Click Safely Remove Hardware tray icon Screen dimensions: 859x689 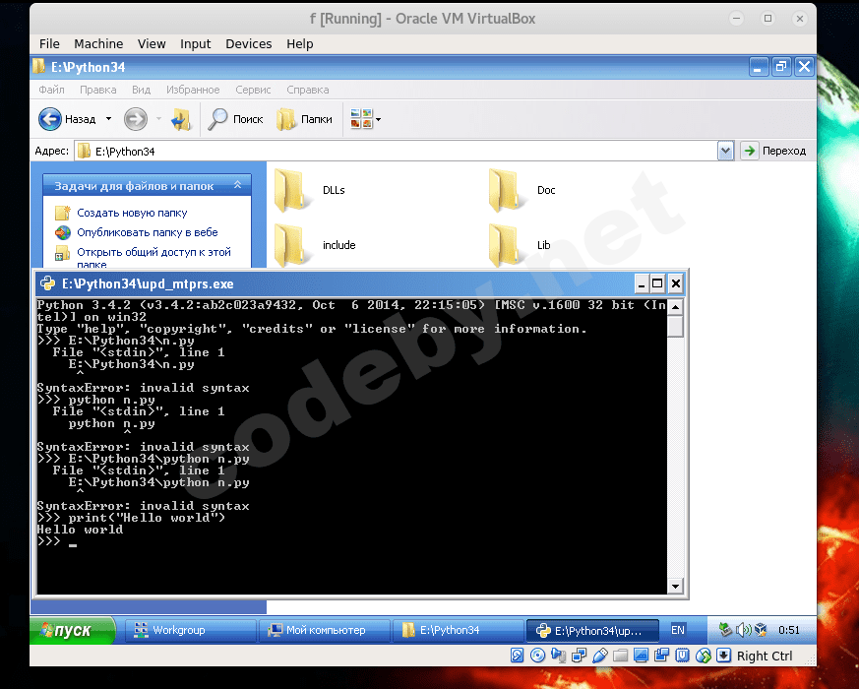tap(725, 630)
